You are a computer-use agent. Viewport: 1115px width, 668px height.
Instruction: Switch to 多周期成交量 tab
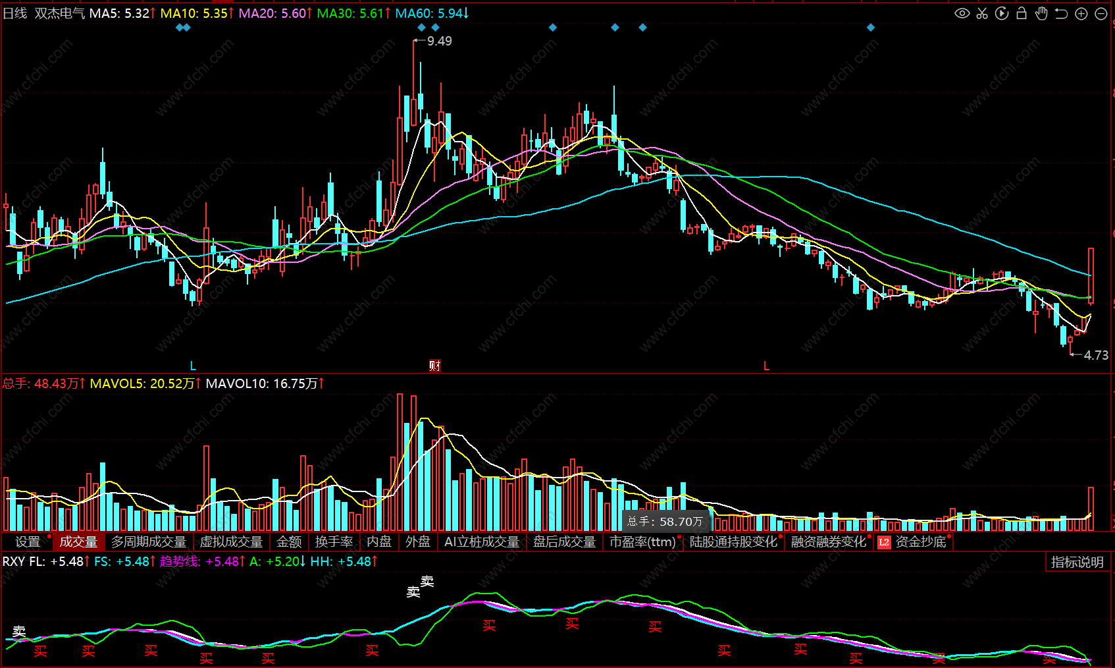coord(149,542)
